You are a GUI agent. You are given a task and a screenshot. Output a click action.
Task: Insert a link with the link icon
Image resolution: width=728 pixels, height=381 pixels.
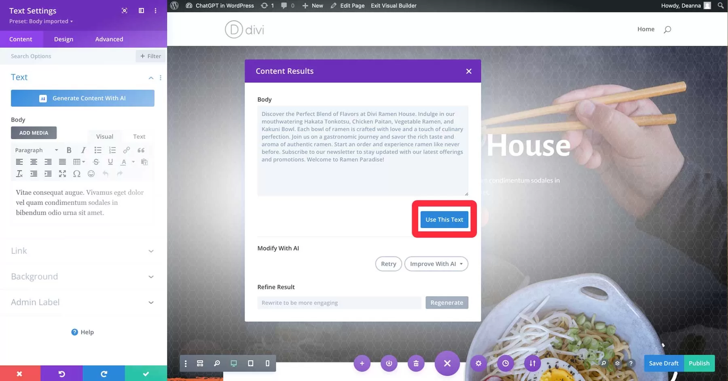[x=127, y=150]
